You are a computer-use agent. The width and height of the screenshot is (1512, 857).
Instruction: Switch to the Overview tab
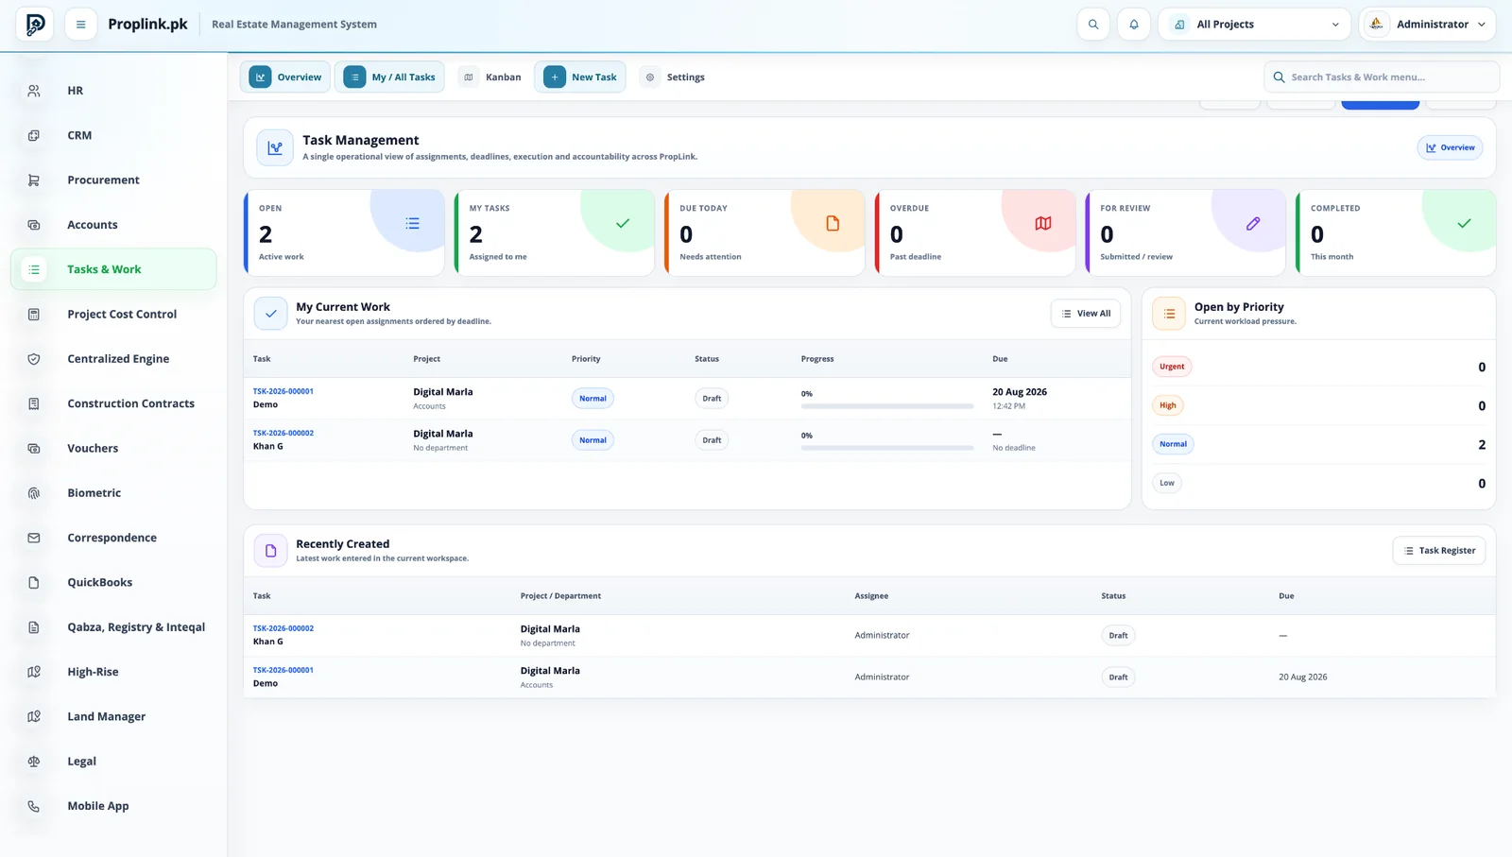285,77
